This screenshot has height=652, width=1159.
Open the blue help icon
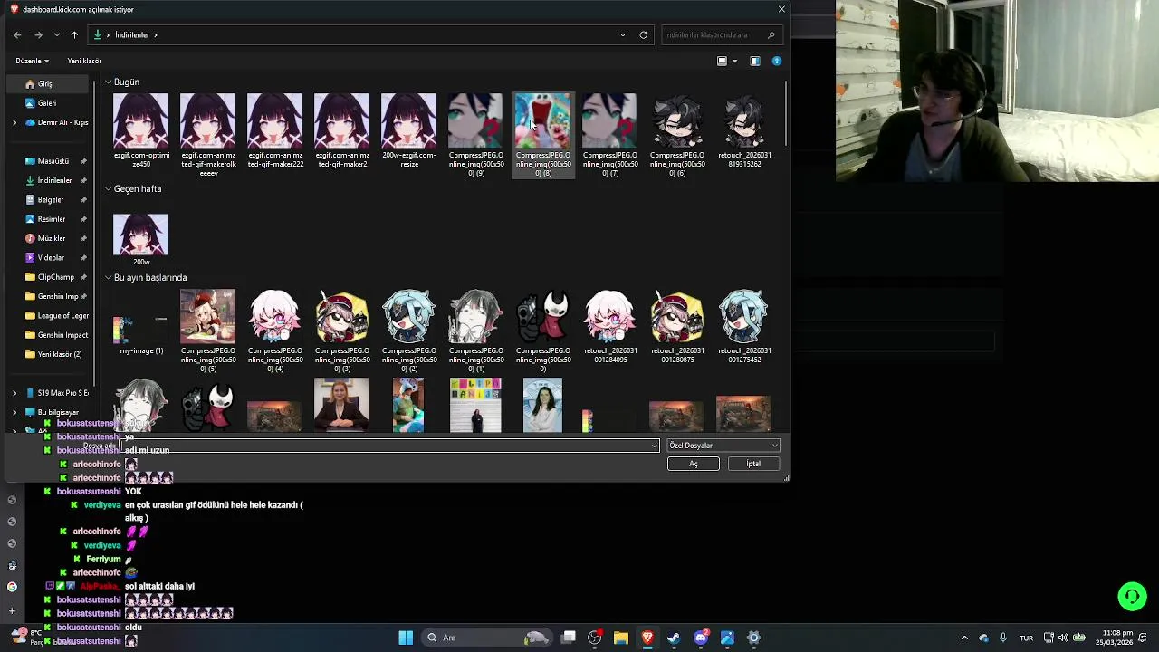776,61
